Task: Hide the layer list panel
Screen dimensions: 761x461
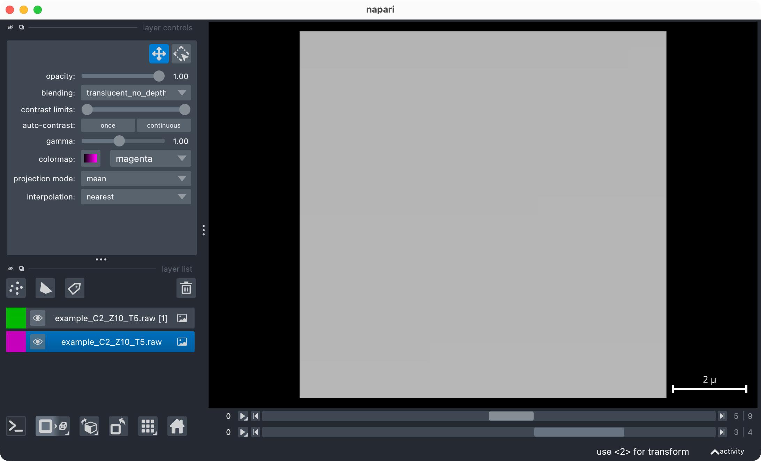Action: pos(10,269)
